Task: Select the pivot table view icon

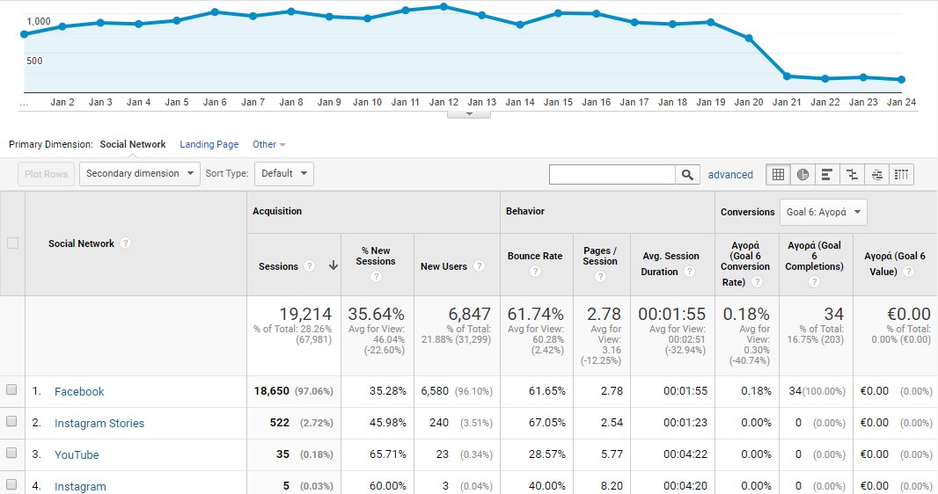Action: [902, 174]
